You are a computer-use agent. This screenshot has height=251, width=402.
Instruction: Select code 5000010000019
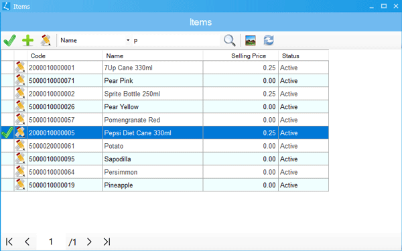point(64,185)
